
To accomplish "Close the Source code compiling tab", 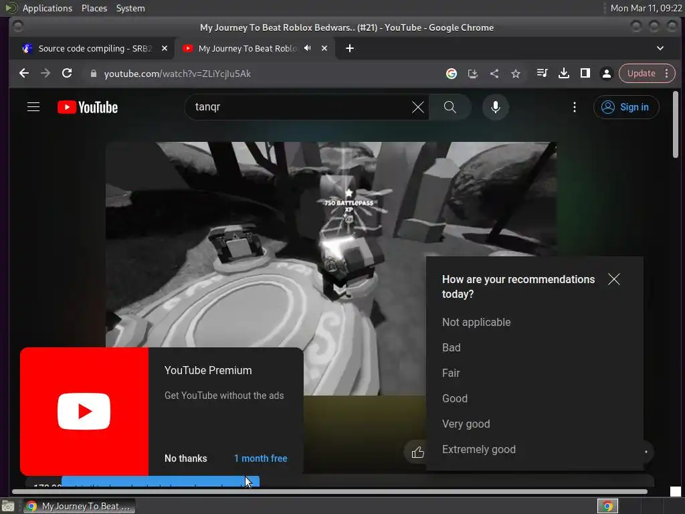I will [165, 48].
